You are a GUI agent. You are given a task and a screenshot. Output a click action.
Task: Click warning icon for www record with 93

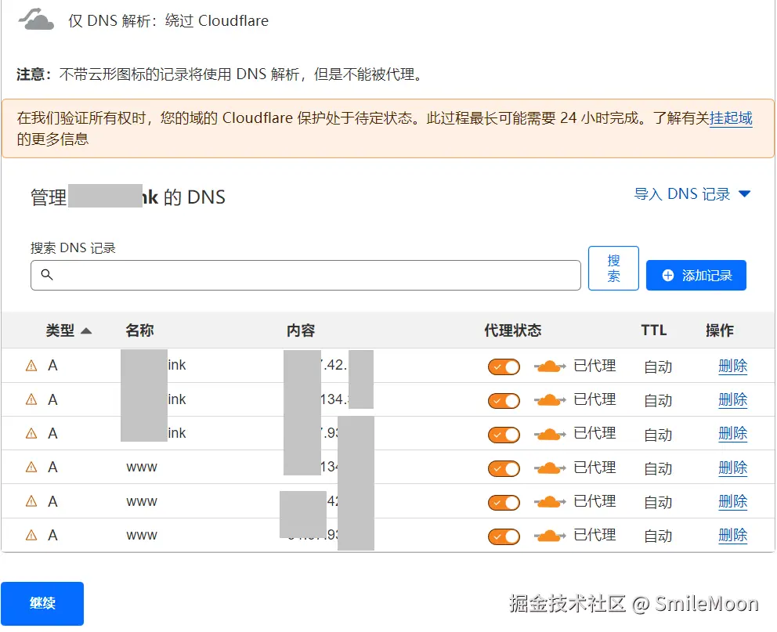click(x=31, y=535)
